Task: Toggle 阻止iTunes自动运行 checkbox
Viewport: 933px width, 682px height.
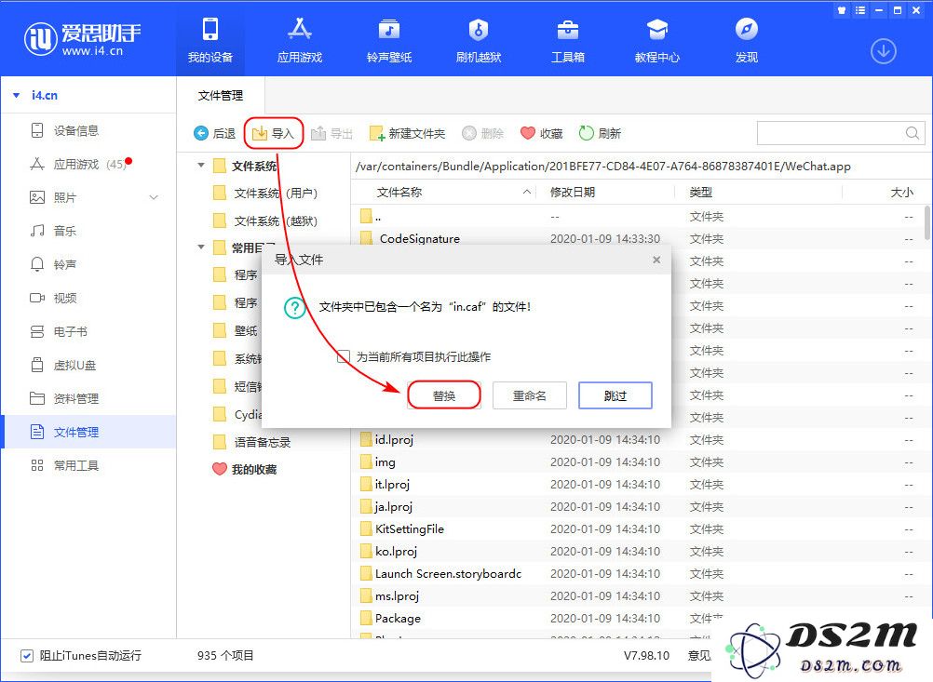Action: click(27, 655)
